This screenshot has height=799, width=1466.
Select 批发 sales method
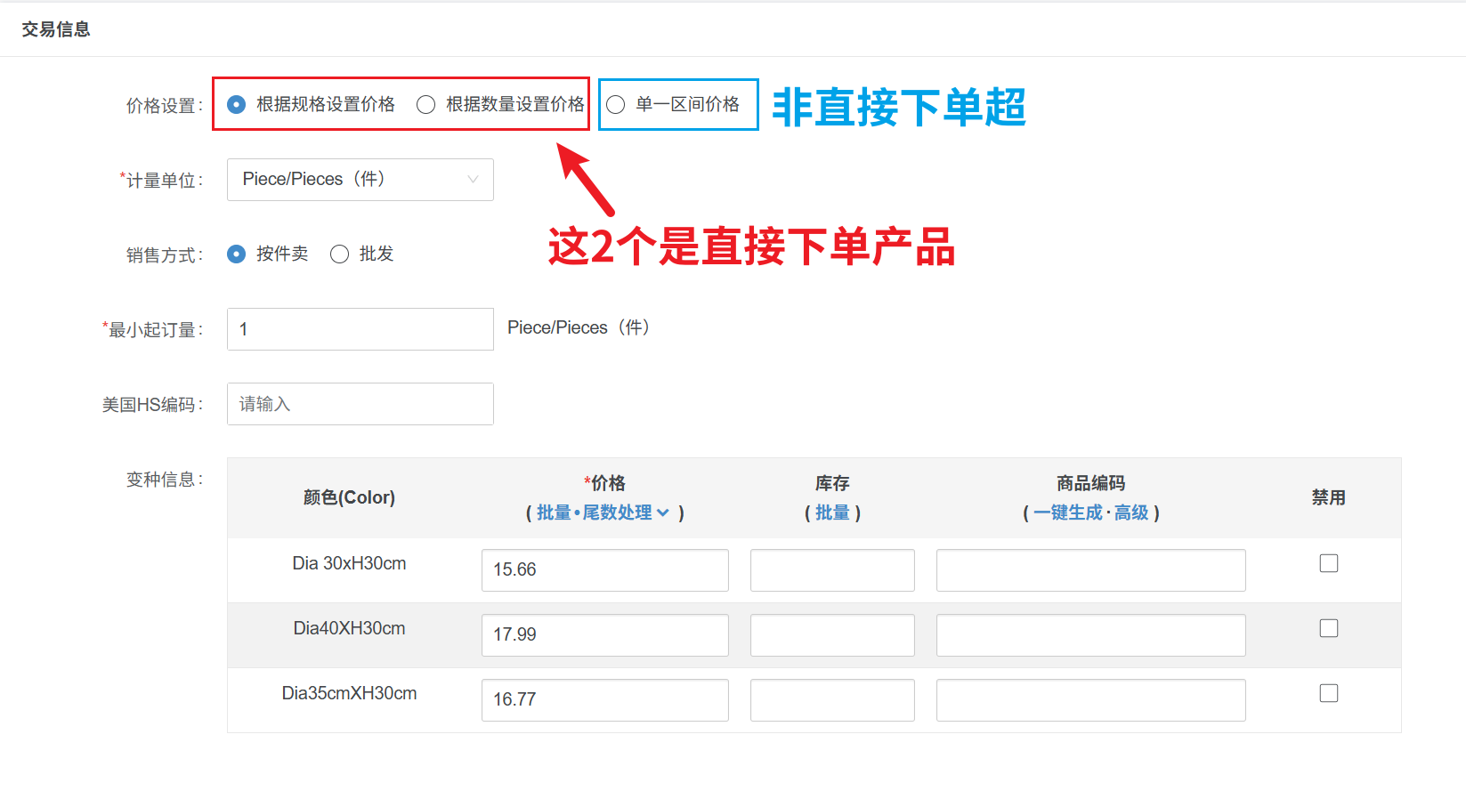339,254
